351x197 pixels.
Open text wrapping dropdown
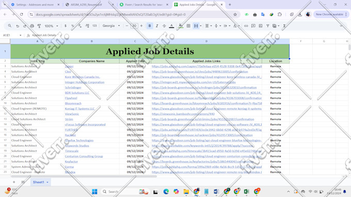(x=227, y=26)
